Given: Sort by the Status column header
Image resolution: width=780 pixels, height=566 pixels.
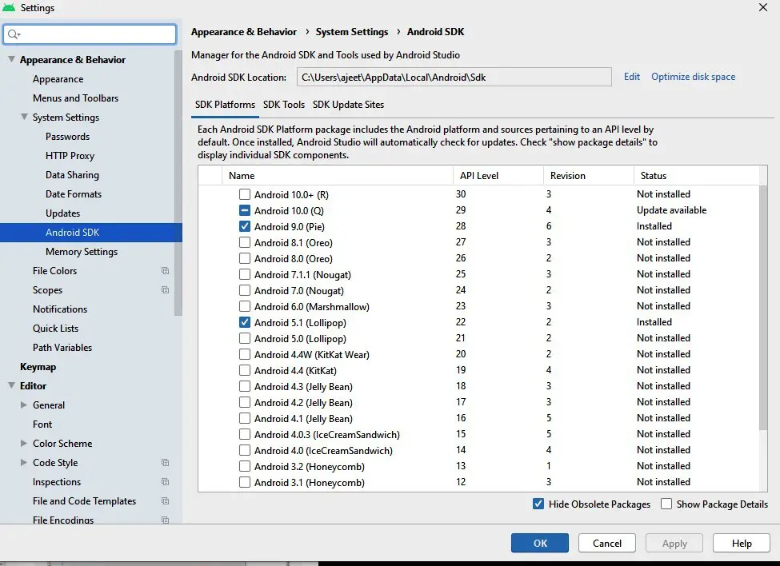Looking at the screenshot, I should (x=697, y=175).
